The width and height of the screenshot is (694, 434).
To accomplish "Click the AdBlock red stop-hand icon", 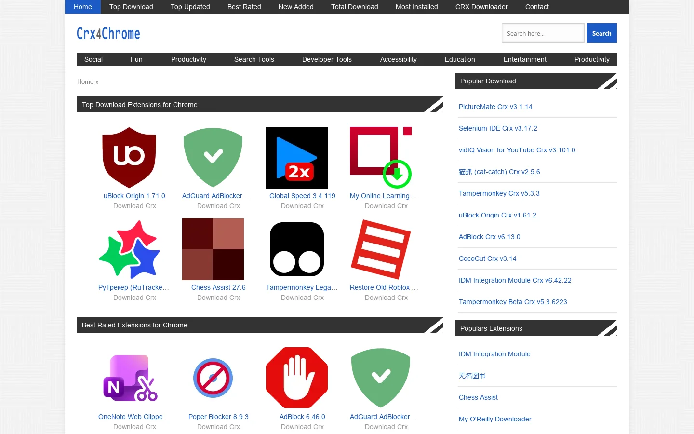I will (x=297, y=378).
